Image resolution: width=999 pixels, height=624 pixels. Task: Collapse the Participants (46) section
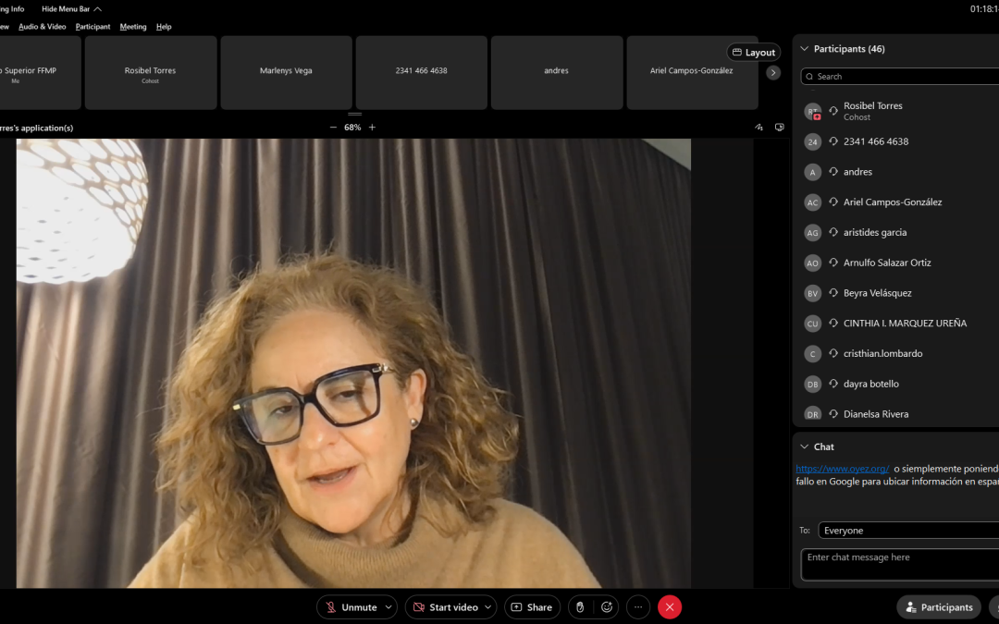click(804, 49)
